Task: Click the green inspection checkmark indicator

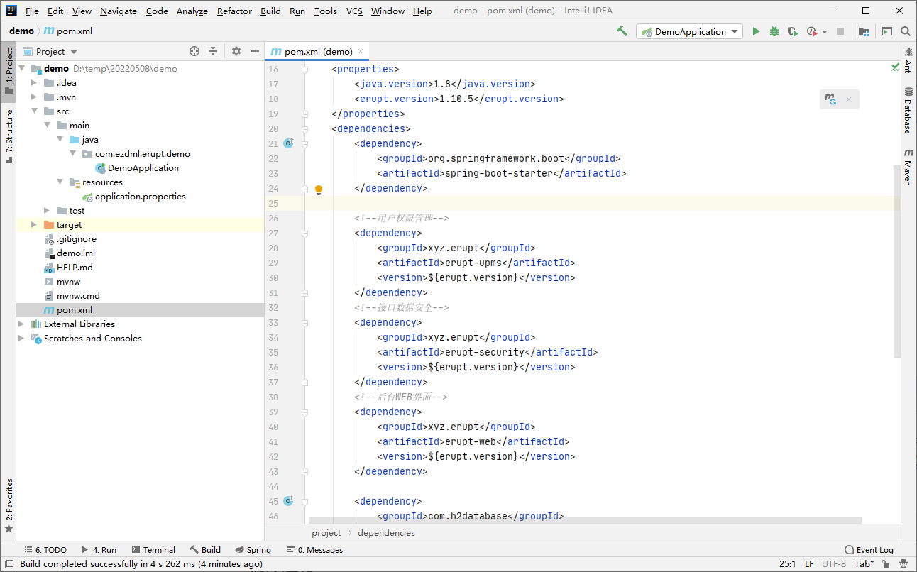Action: (x=895, y=67)
